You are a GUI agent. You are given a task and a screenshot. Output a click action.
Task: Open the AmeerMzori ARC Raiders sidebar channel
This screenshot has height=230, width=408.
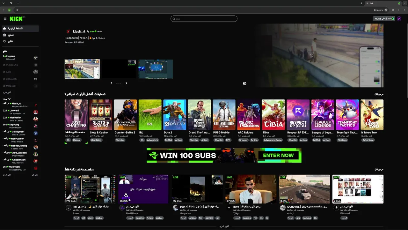[x=20, y=161]
